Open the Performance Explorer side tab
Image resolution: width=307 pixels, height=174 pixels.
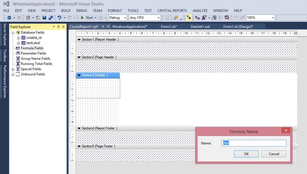5,82
